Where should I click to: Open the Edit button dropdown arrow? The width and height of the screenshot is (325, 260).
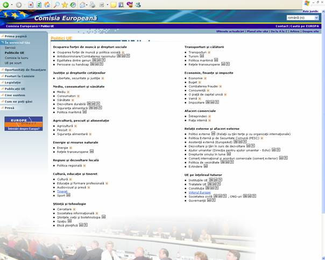(x=108, y=5)
